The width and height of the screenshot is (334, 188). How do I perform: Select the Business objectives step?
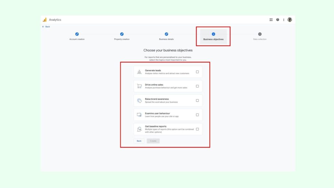click(x=213, y=36)
